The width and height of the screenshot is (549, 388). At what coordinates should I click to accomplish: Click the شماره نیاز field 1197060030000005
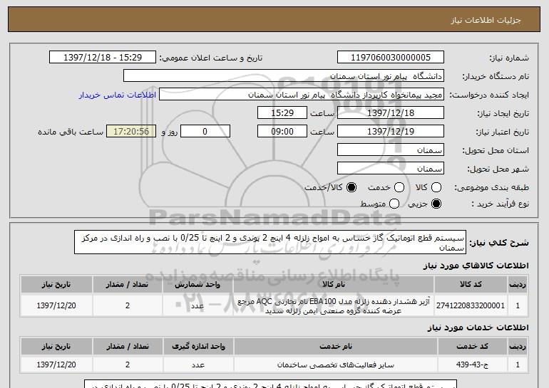click(x=391, y=58)
